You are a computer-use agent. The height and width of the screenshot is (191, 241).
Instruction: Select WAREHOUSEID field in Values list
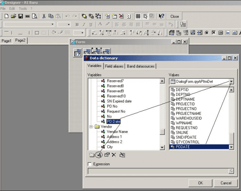(189, 118)
